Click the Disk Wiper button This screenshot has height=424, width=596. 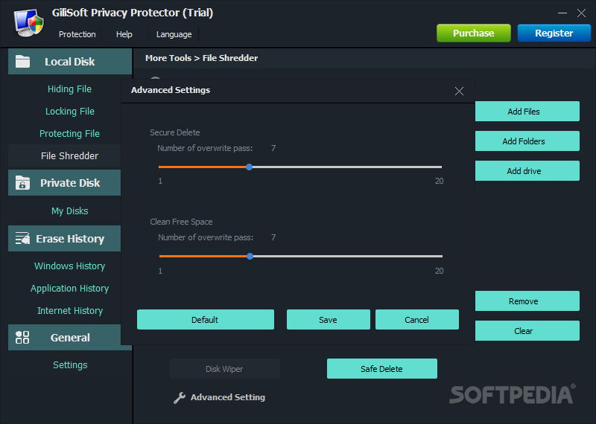(x=225, y=368)
